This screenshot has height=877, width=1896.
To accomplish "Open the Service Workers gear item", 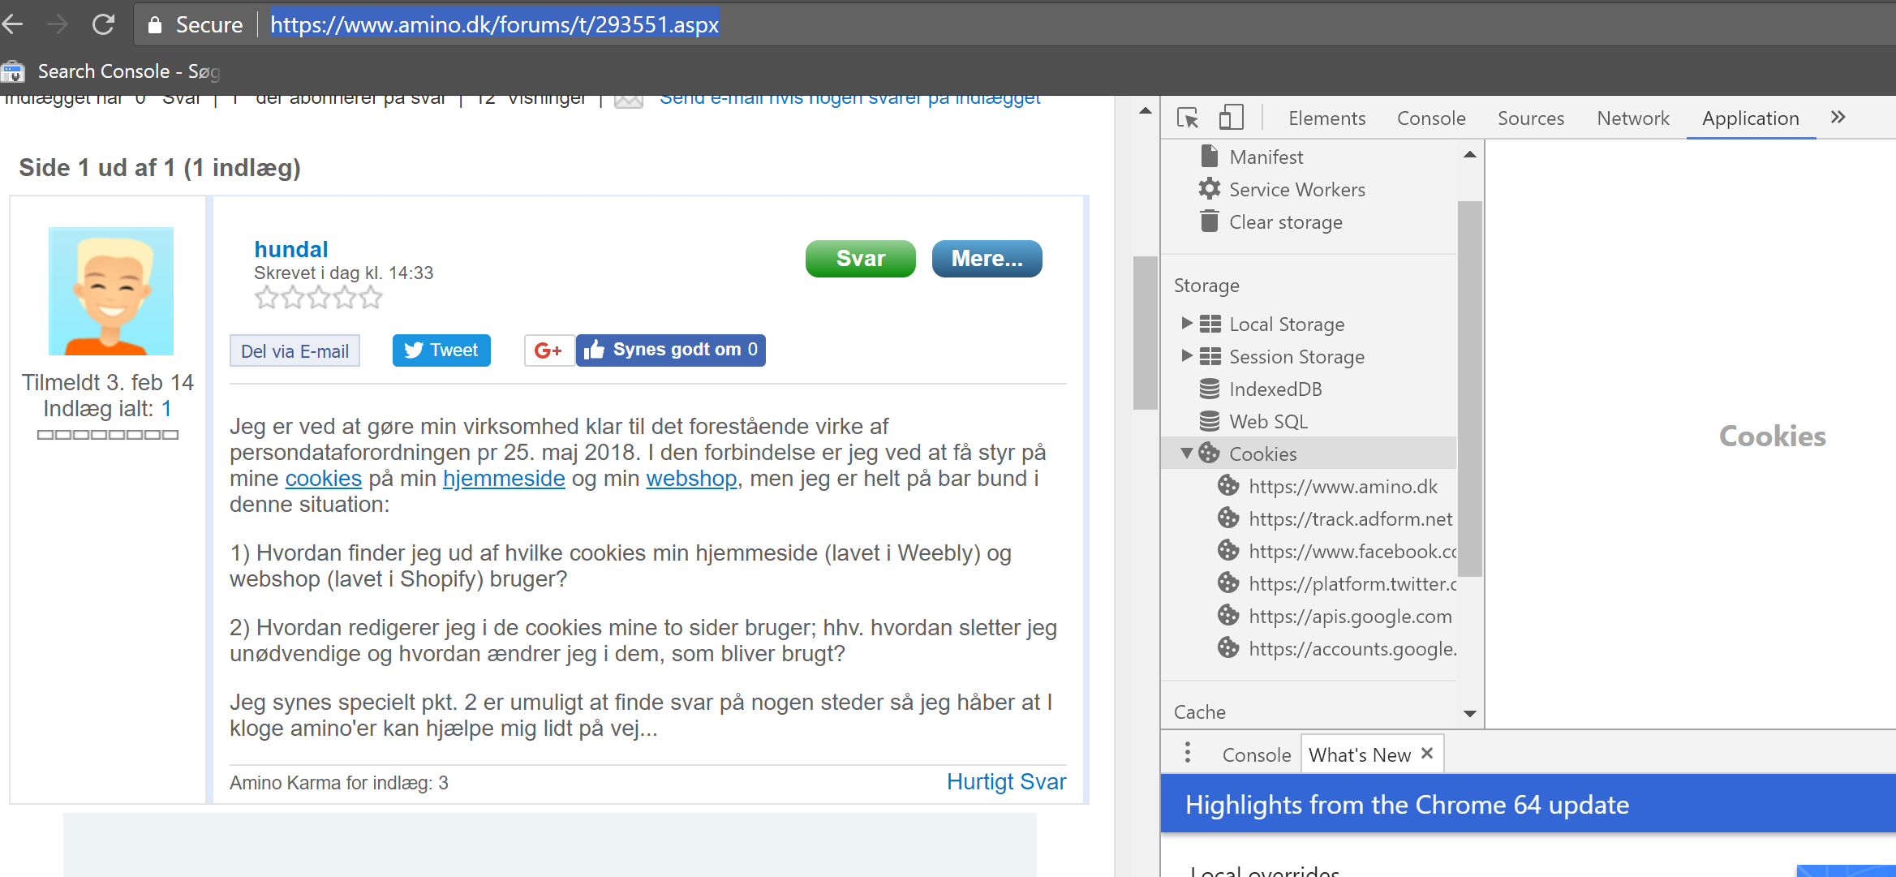I will click(1296, 190).
